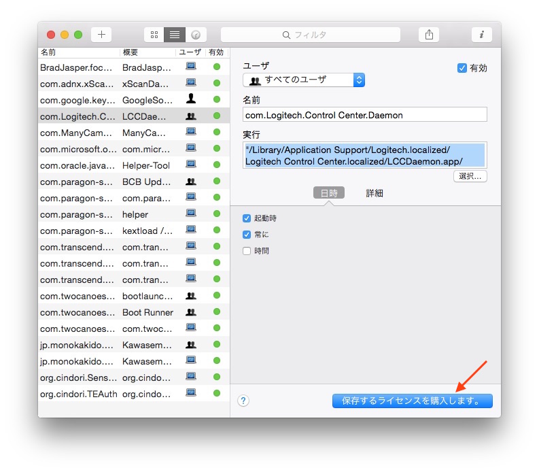
Task: Click the フィルタ search field
Action: tap(311, 35)
